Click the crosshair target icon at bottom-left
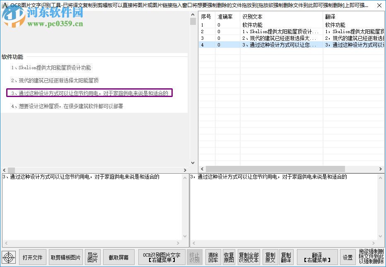This screenshot has height=267, width=386. click(x=9, y=257)
